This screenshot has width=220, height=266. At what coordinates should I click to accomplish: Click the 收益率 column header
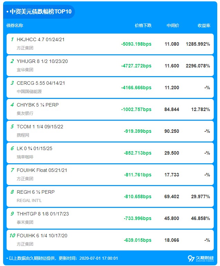click(204, 26)
